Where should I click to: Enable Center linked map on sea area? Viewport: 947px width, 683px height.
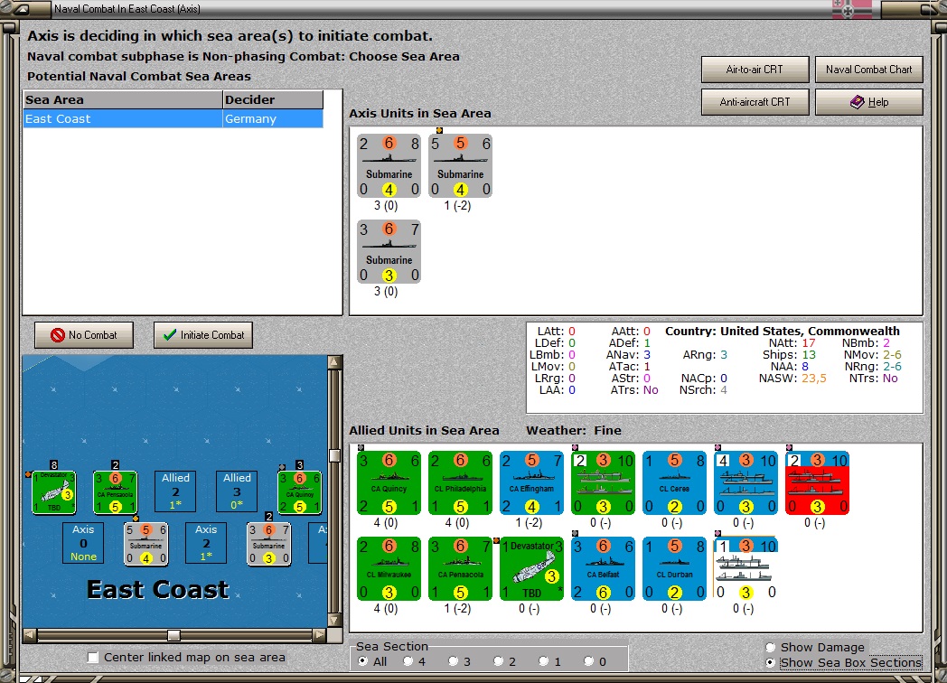[92, 657]
